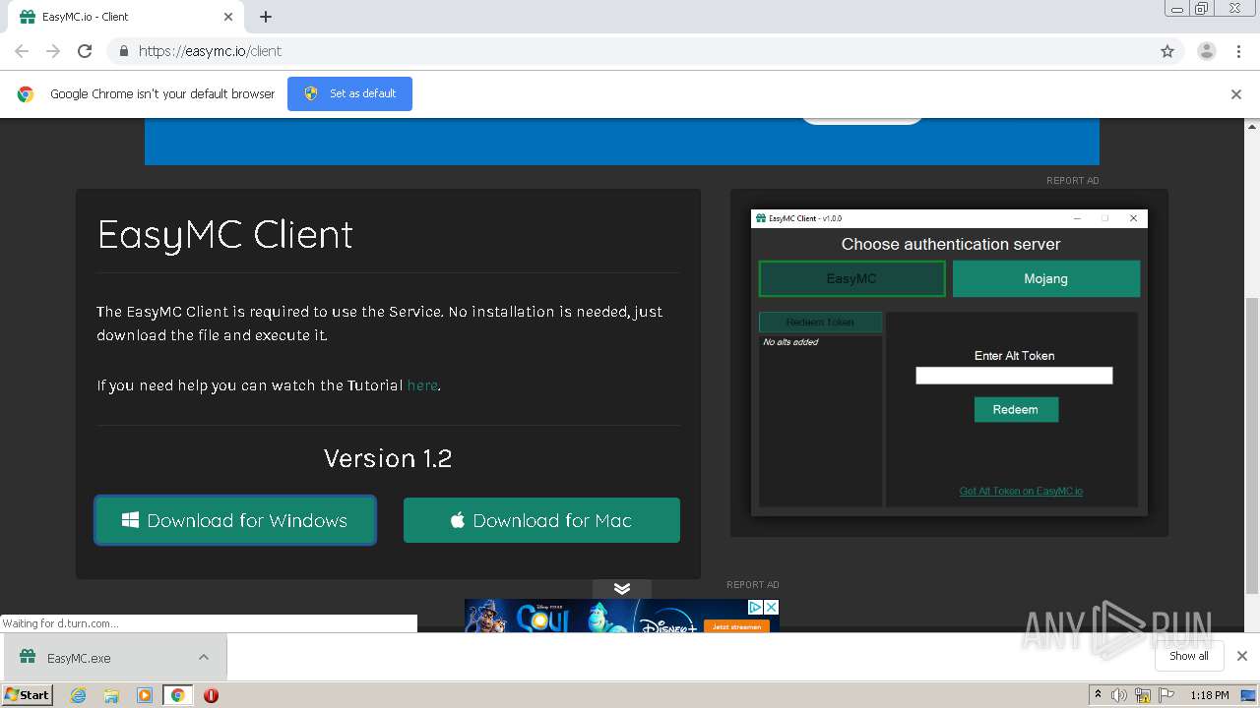1260x708 pixels.
Task: Open the red Opera icon in taskbar
Action: tap(211, 695)
